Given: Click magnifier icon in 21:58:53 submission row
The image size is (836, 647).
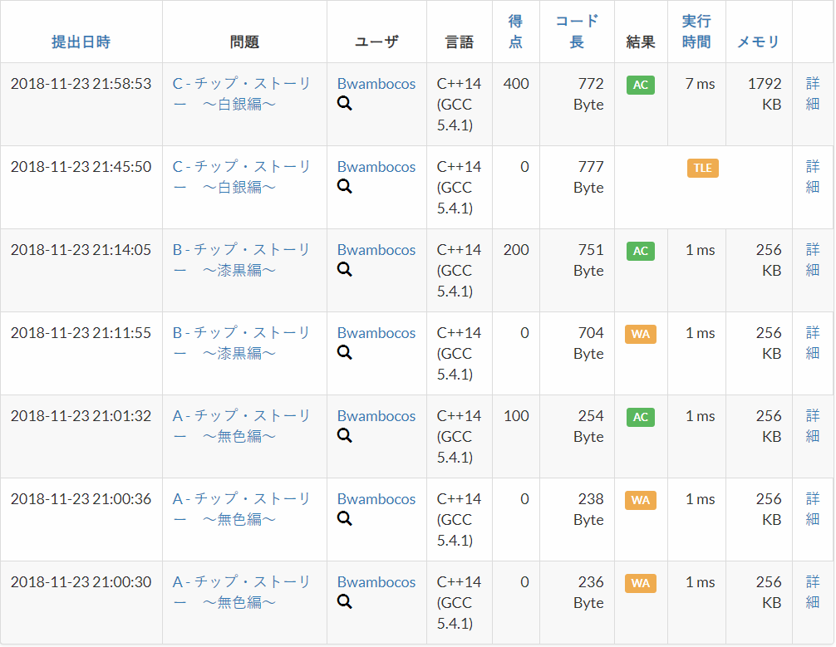Looking at the screenshot, I should (344, 103).
